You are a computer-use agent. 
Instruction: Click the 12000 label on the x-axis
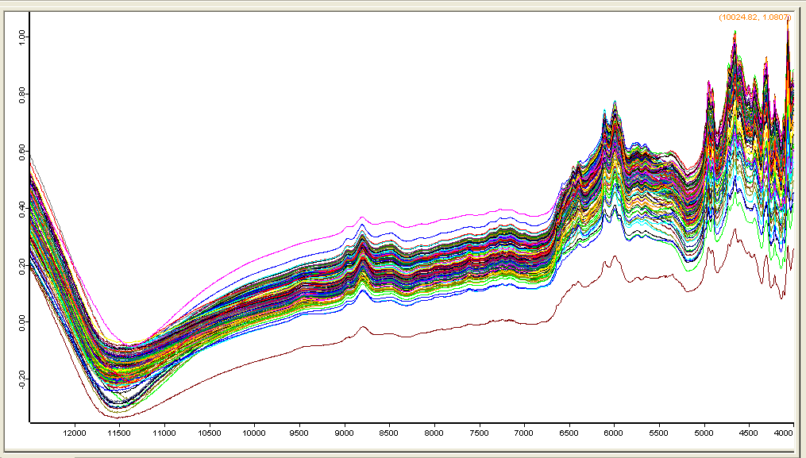(75, 433)
